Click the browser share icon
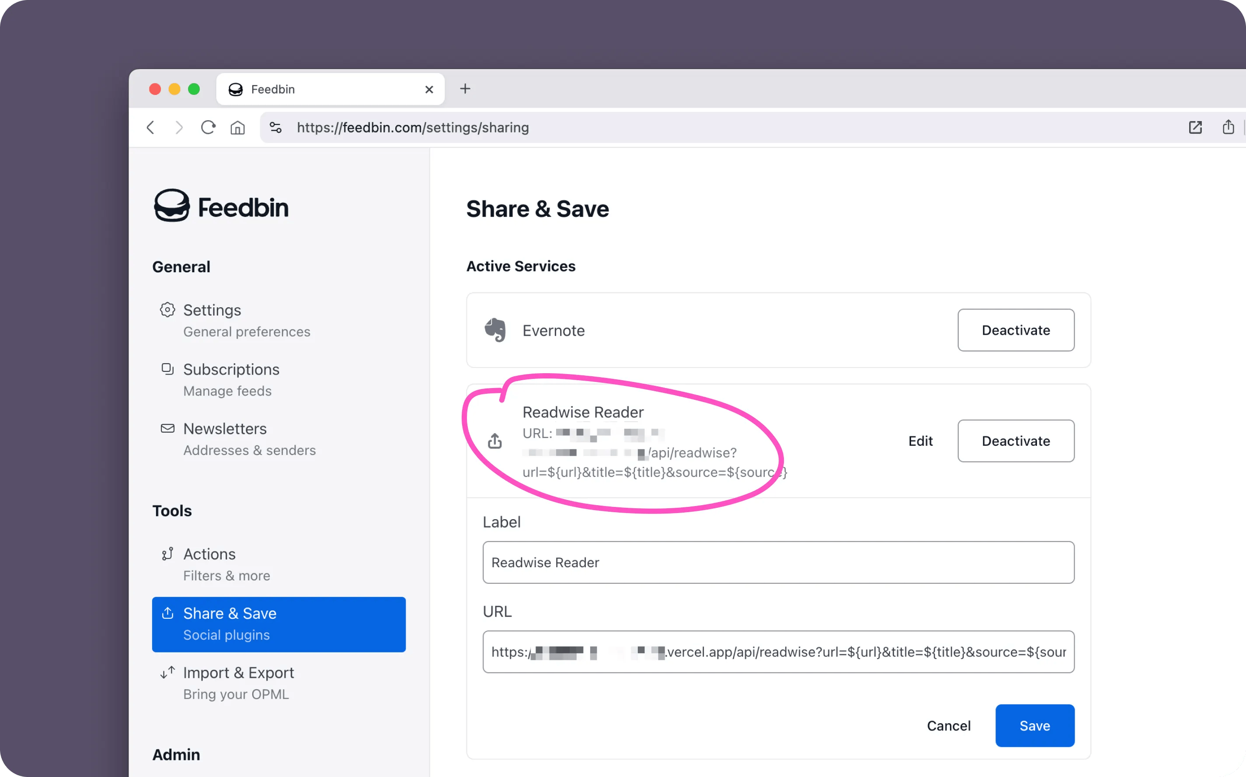This screenshot has width=1246, height=777. coord(1228,127)
